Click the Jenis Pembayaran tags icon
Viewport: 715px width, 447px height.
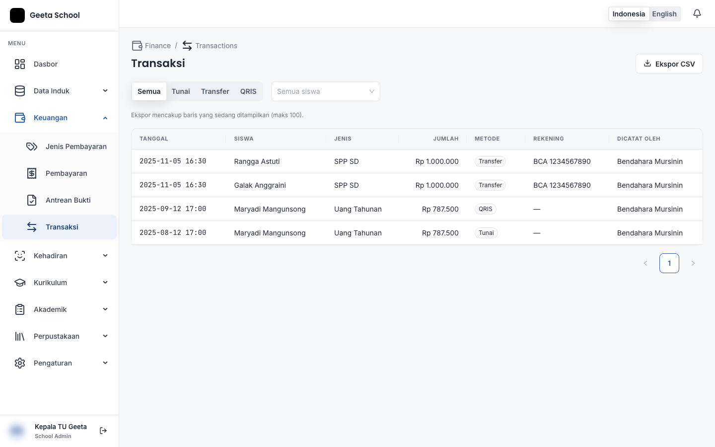[32, 147]
